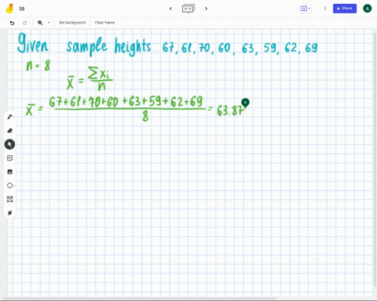Click Clear frame
This screenshot has height=301, width=377.
[104, 23]
